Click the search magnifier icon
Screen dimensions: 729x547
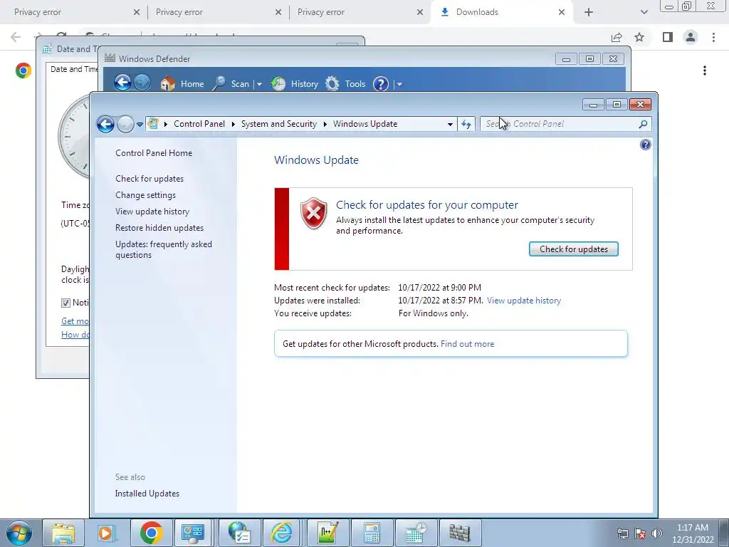point(643,124)
